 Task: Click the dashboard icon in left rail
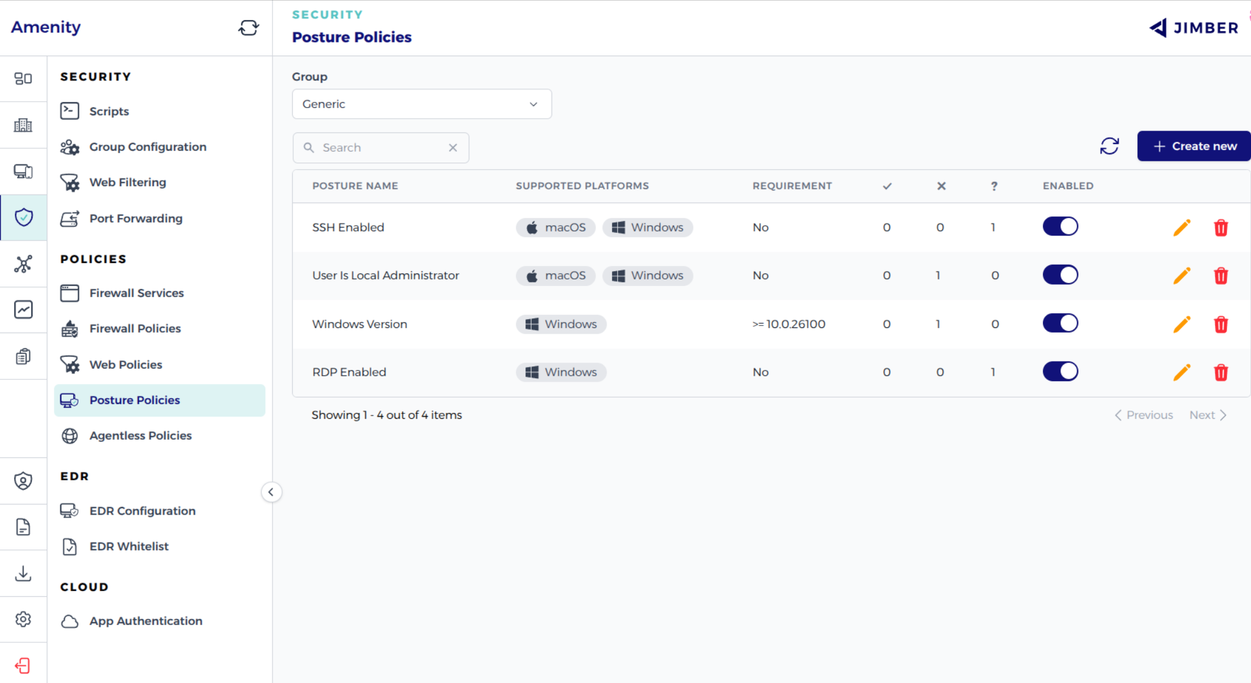pyautogui.click(x=23, y=79)
